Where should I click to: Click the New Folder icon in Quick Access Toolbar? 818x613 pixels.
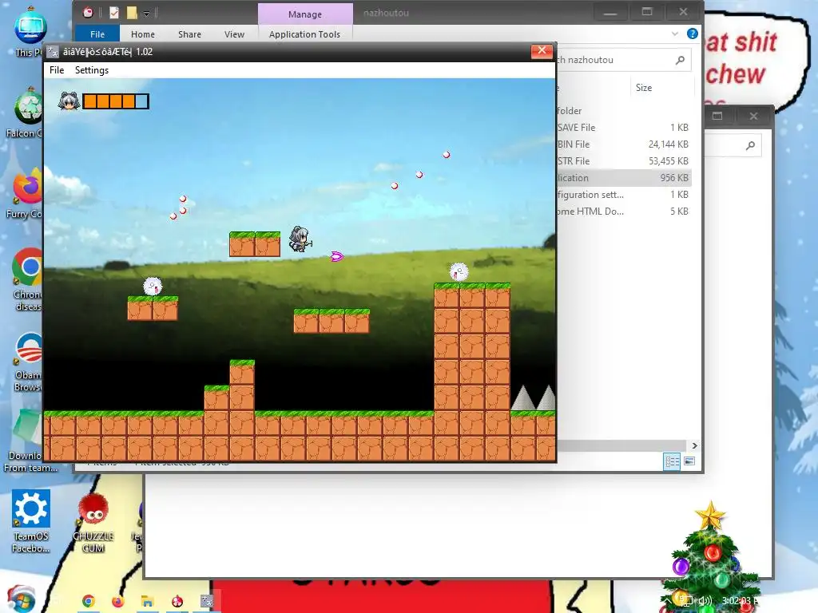point(132,13)
